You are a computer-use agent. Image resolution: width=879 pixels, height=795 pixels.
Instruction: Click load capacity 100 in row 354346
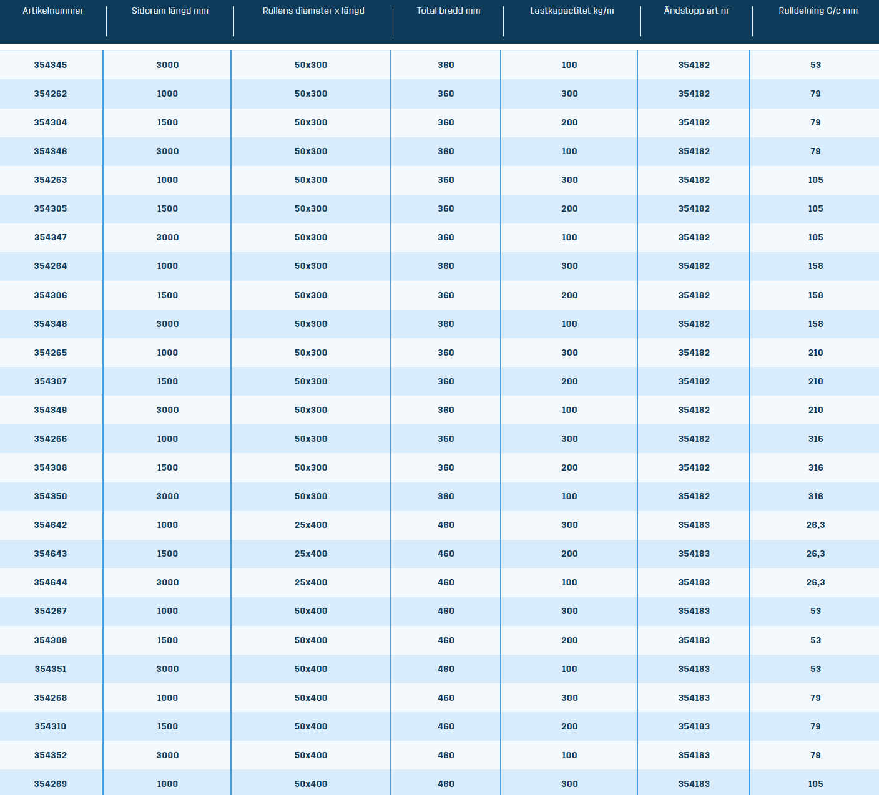click(569, 151)
